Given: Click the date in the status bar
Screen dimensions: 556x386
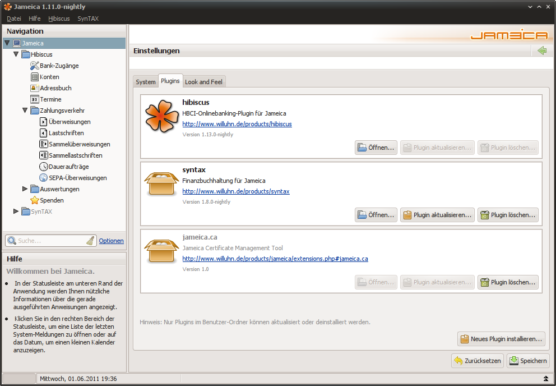Looking at the screenshot, I should pos(78,379).
